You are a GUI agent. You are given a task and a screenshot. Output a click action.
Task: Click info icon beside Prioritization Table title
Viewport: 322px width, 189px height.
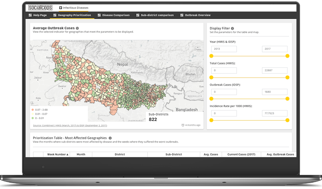(110, 138)
